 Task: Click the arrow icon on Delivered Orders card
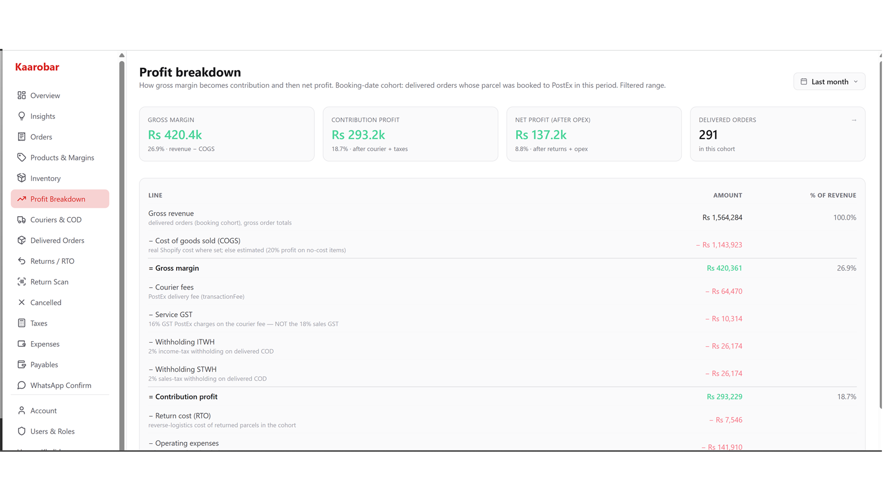coord(854,120)
